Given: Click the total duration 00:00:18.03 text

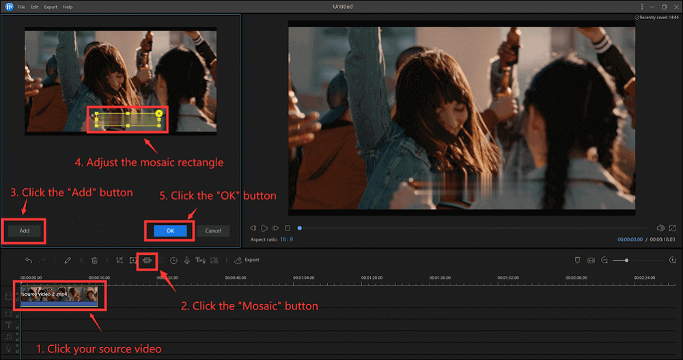Looking at the screenshot, I should click(x=663, y=239).
